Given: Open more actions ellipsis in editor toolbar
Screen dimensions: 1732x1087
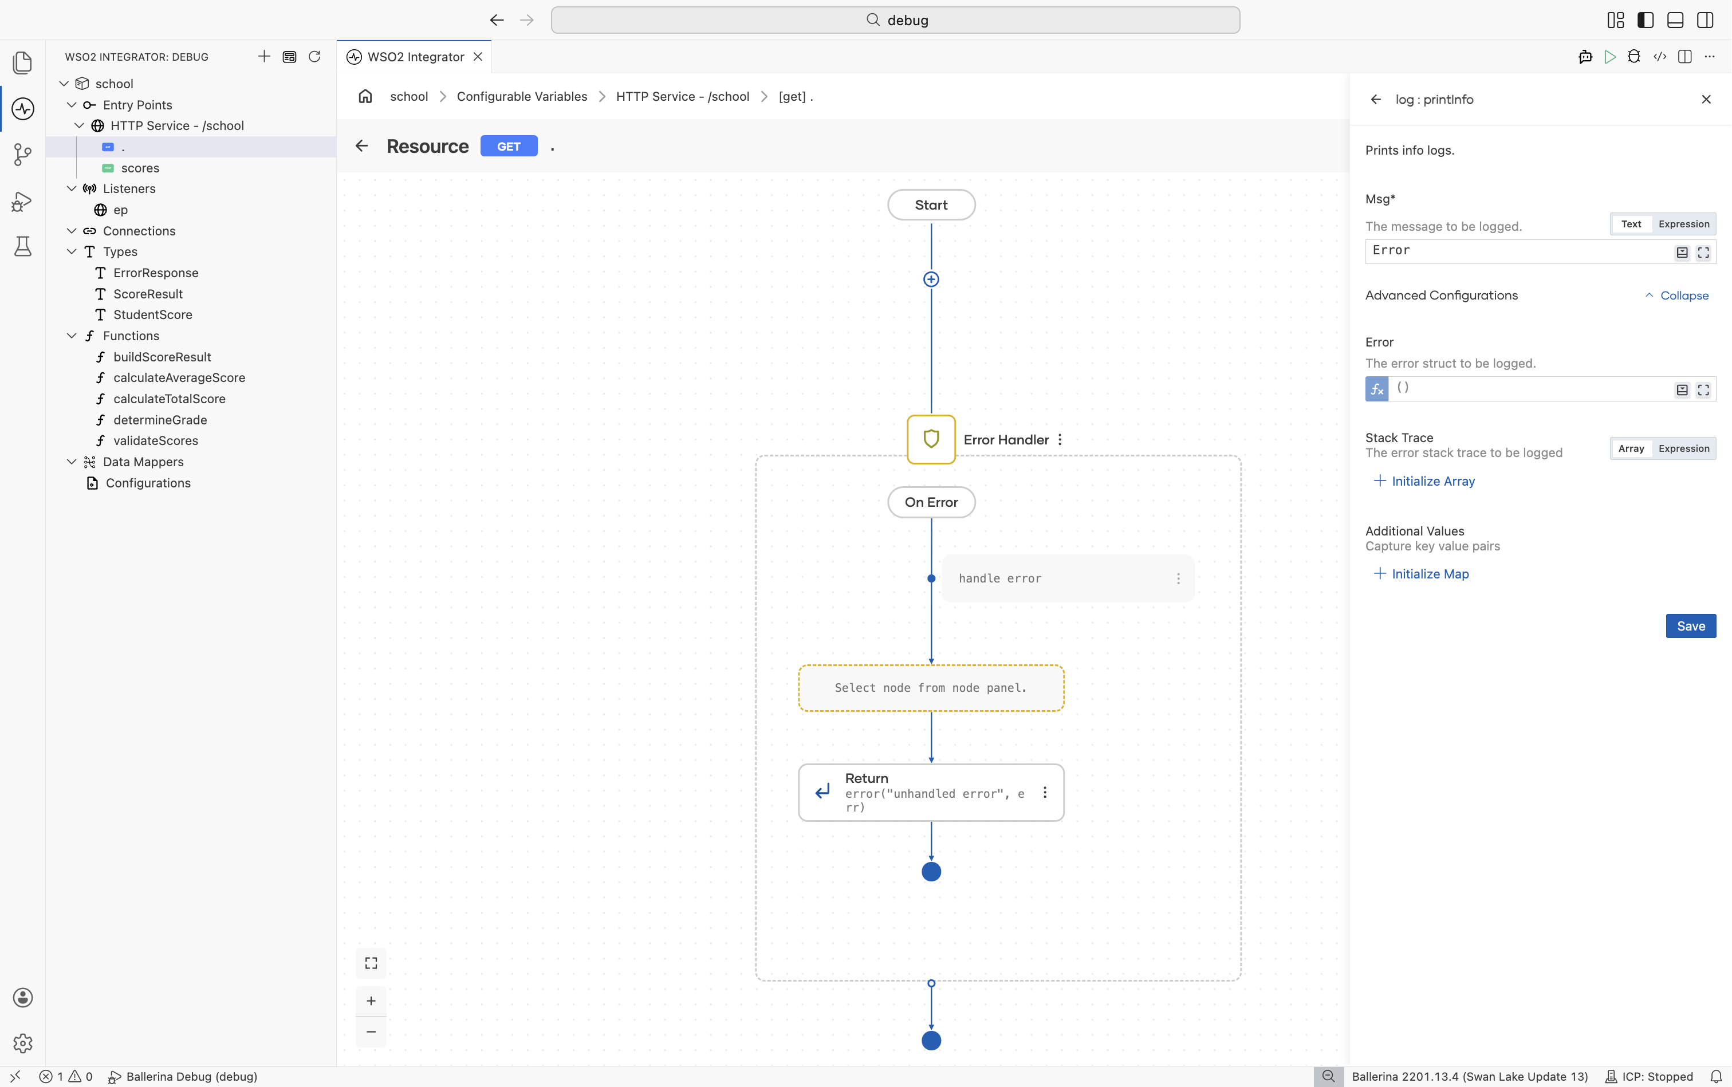Looking at the screenshot, I should (1710, 57).
